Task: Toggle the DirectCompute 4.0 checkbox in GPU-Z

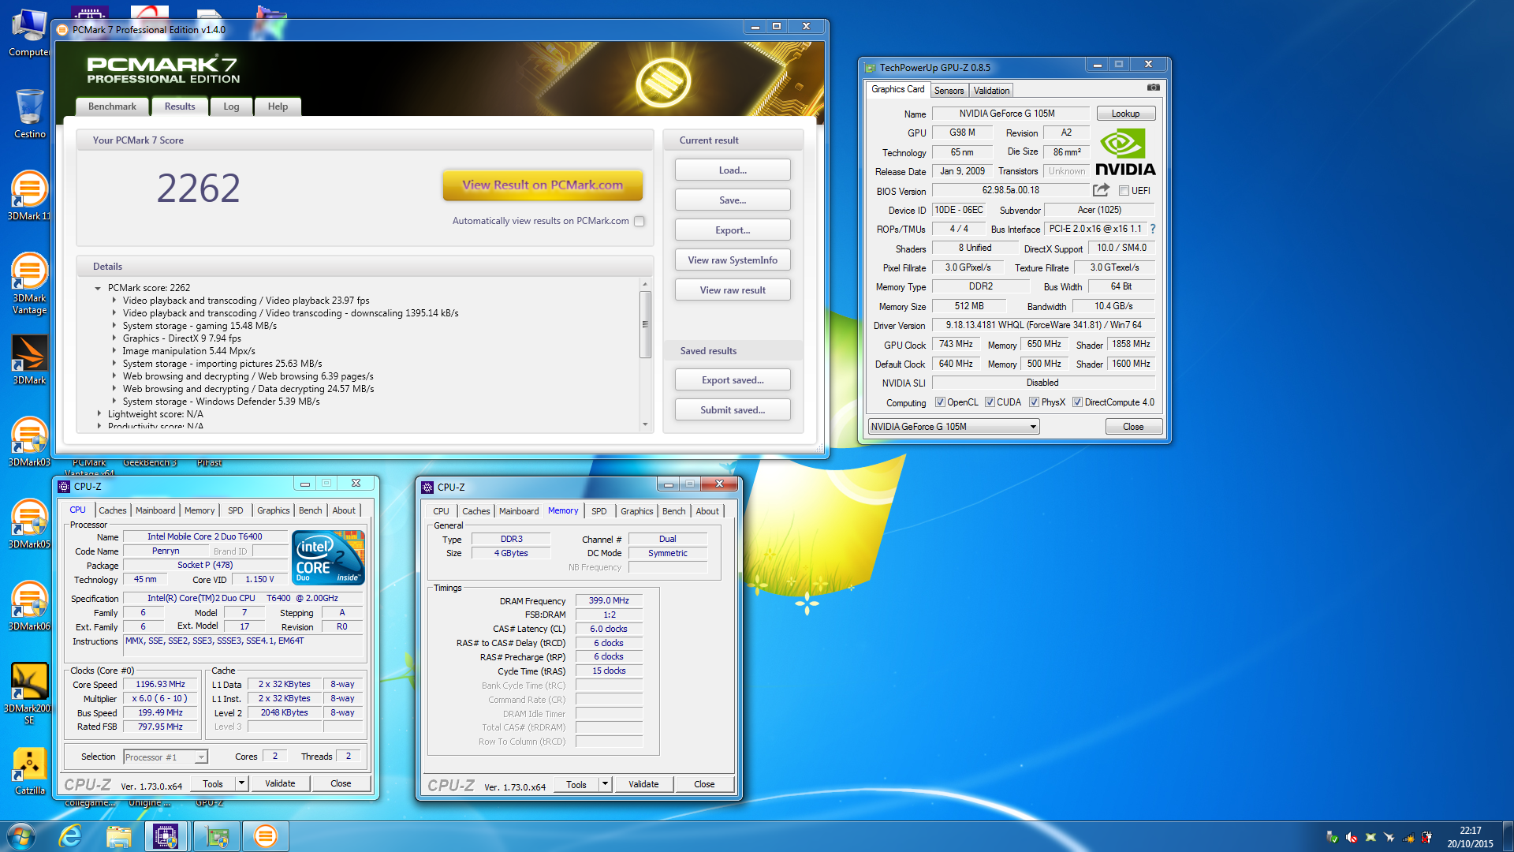Action: 1077,402
